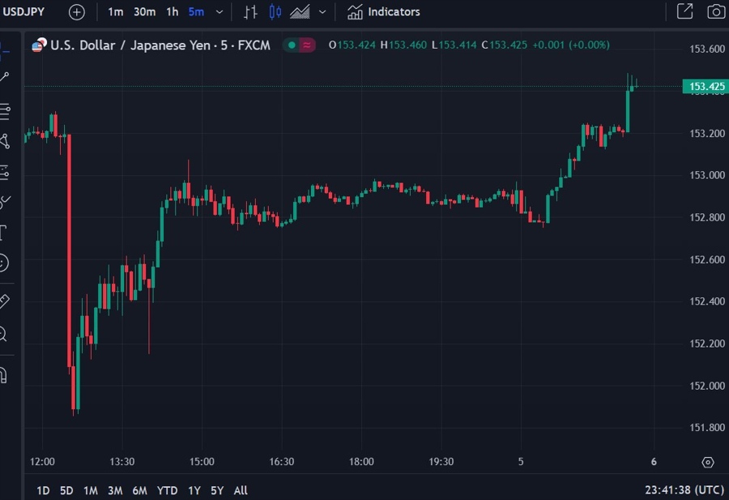Select the patterns drawing tool icon
Image resolution: width=729 pixels, height=500 pixels.
(5, 141)
